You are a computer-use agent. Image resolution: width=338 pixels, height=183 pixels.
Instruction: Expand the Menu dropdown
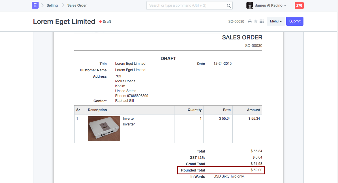tap(276, 22)
